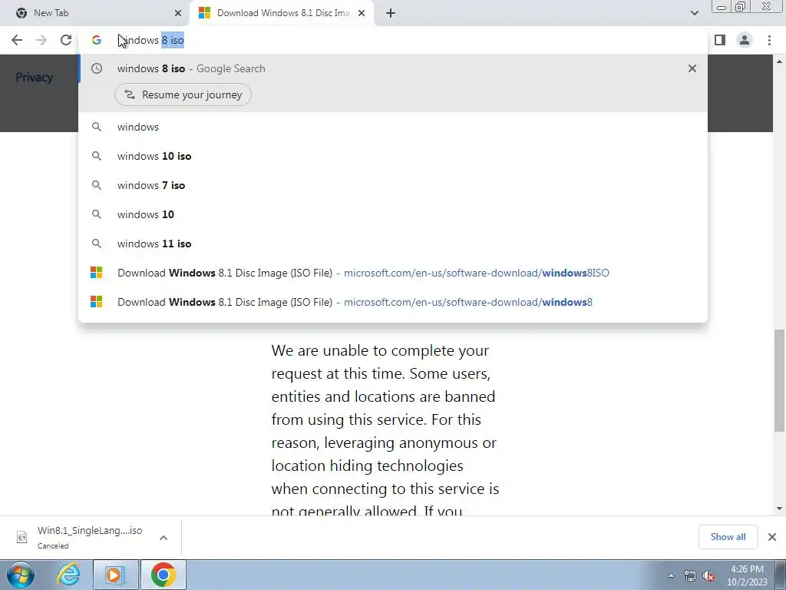This screenshot has height=590, width=786.
Task: Click the search icon beside 'windows 11 iso'
Action: (96, 244)
